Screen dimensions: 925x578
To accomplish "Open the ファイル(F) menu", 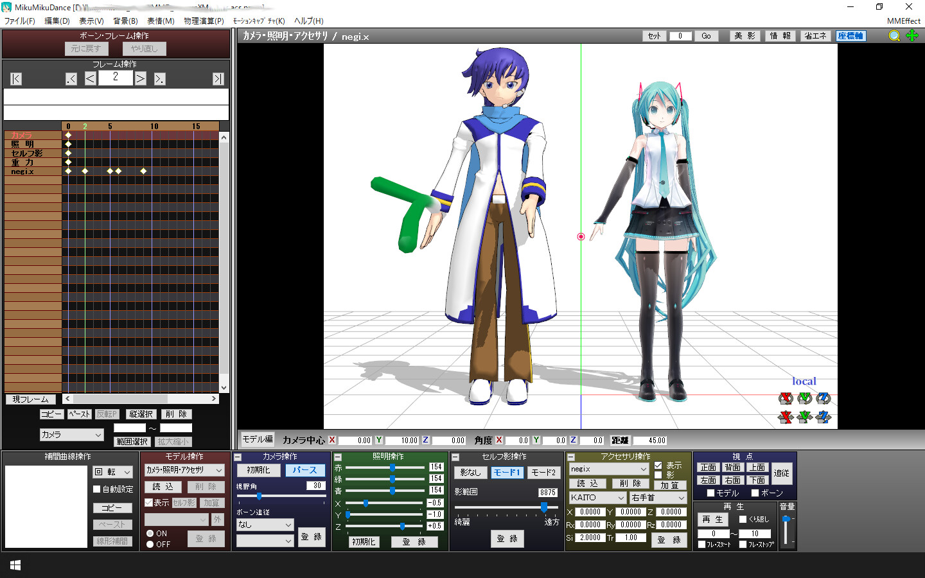I will [20, 21].
